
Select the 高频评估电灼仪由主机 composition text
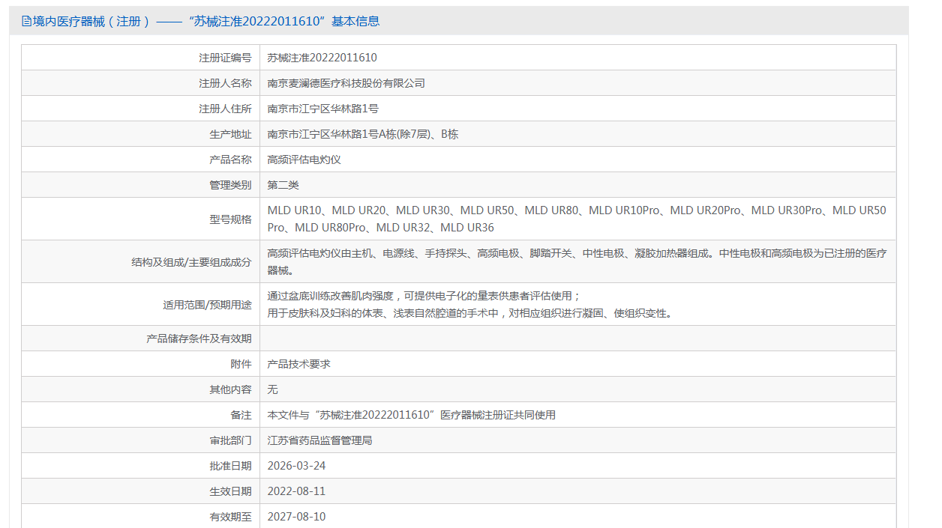point(577,261)
